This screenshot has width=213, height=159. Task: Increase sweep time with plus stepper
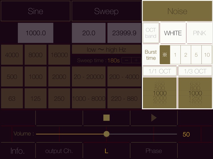(136, 60)
